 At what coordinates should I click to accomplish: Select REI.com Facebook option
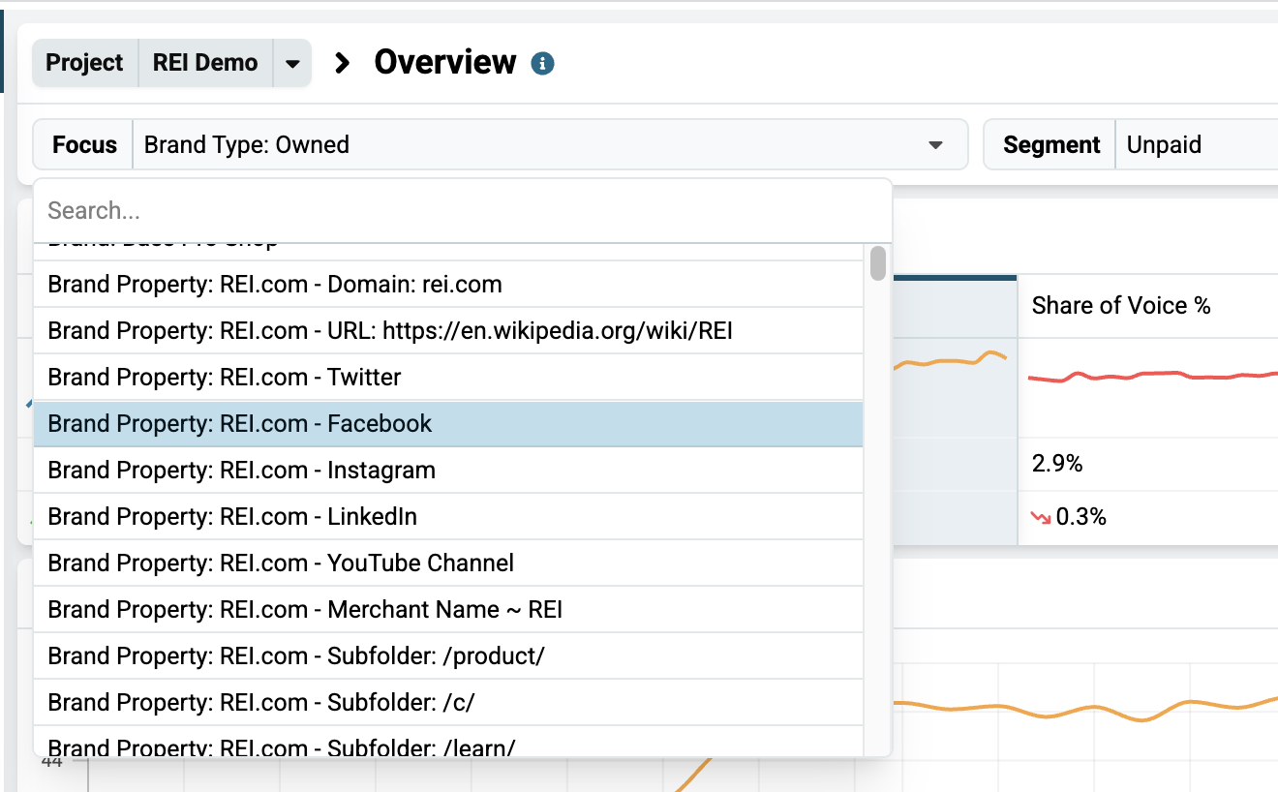point(448,424)
